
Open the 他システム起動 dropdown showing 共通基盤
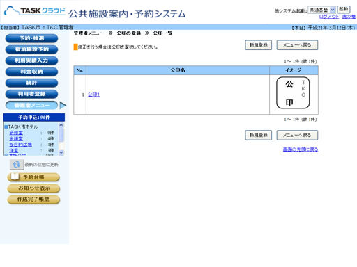click(321, 10)
